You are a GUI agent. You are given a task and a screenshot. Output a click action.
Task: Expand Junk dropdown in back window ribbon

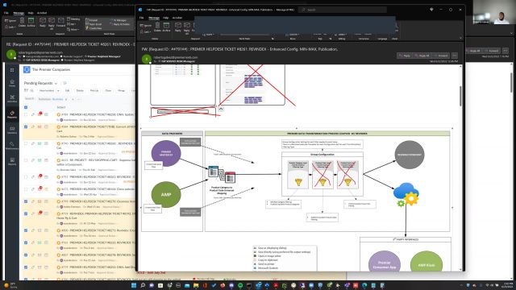10,27
